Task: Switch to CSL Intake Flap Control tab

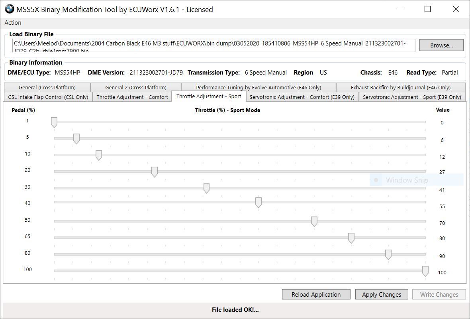Action: pyautogui.click(x=48, y=97)
